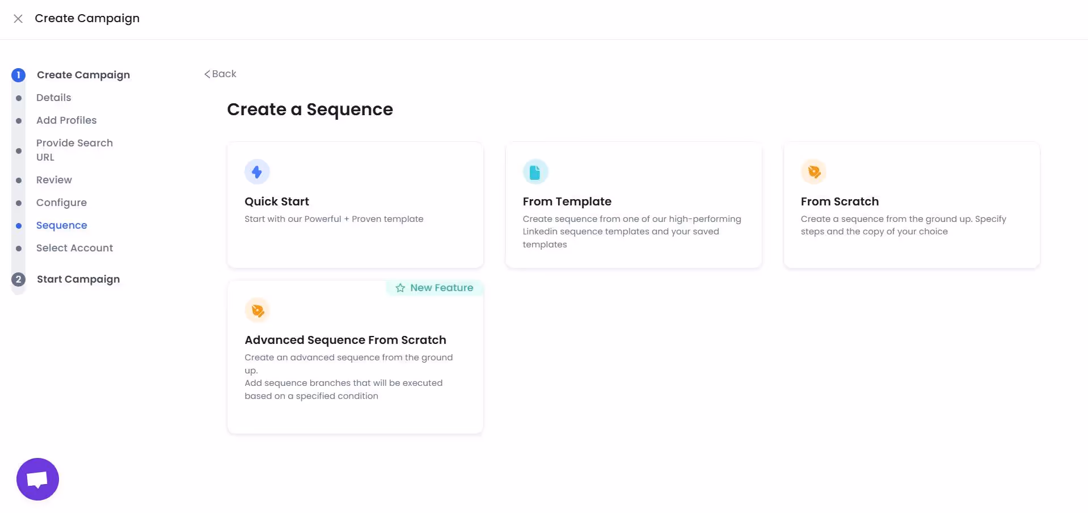The height and width of the screenshot is (513, 1088).
Task: Open the purple chat support widget
Action: tap(37, 478)
